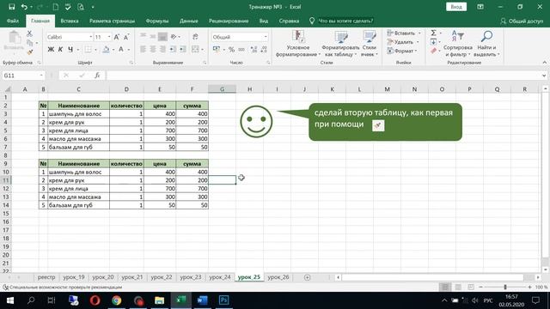This screenshot has width=550, height=309.
Task: Undo the last action
Action: tap(24, 7)
